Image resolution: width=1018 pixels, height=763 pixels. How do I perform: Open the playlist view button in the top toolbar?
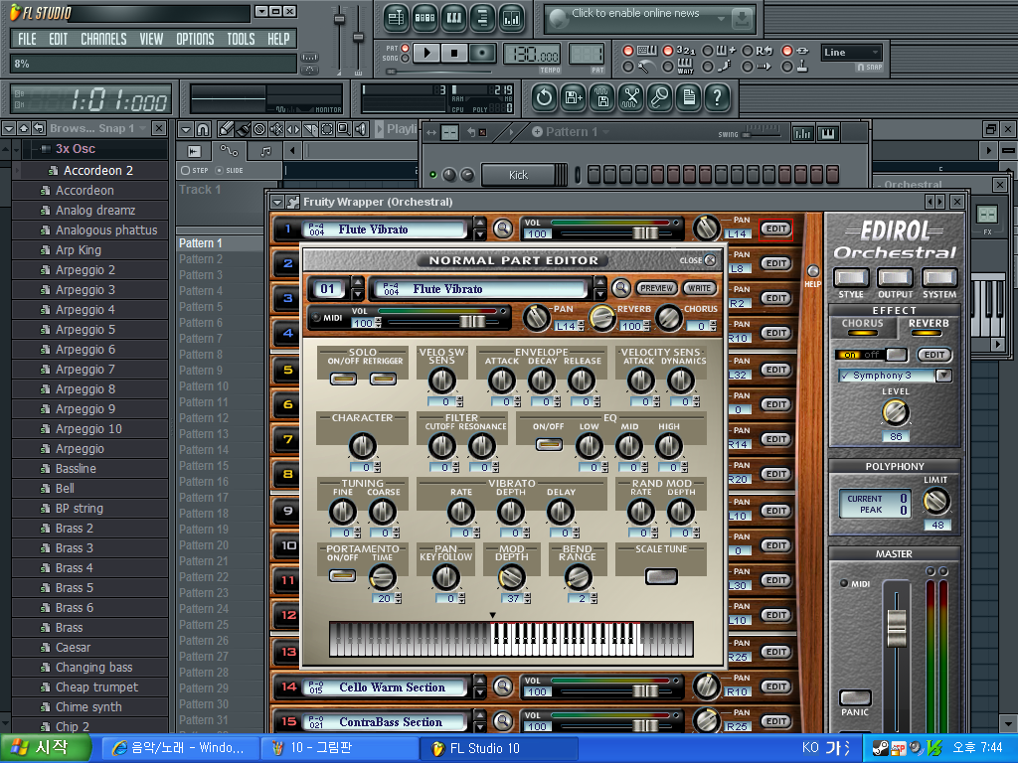coord(396,18)
